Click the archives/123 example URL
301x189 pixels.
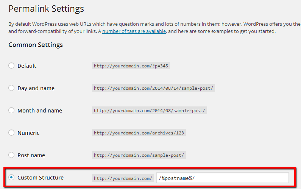139,133
